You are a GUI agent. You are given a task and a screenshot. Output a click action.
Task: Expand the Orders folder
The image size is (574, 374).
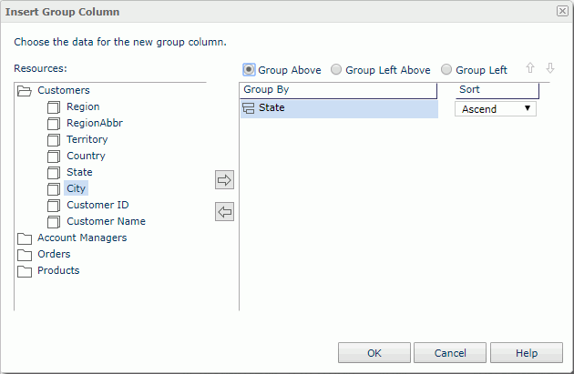pos(25,255)
